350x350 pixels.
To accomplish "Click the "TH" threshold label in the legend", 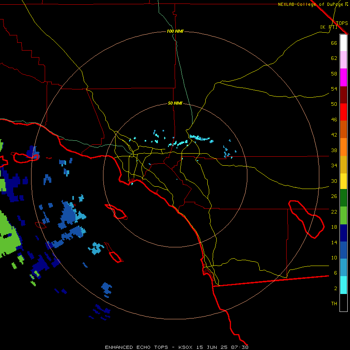I will (x=334, y=304).
